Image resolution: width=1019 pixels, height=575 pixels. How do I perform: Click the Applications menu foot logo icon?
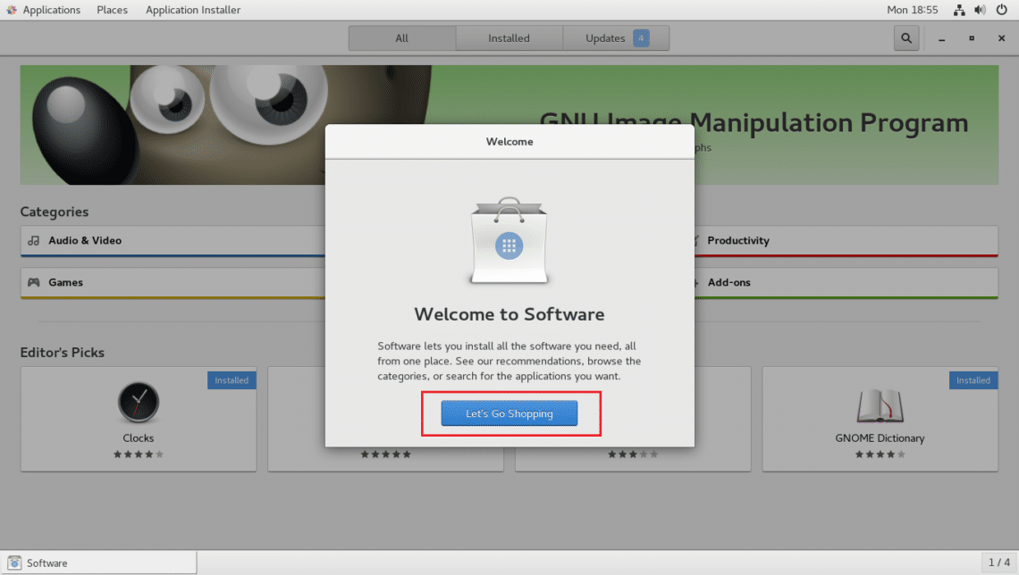click(12, 10)
